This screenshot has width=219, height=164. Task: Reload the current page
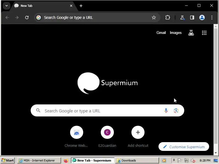27,17
